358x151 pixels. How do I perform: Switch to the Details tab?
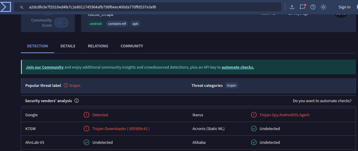click(68, 46)
